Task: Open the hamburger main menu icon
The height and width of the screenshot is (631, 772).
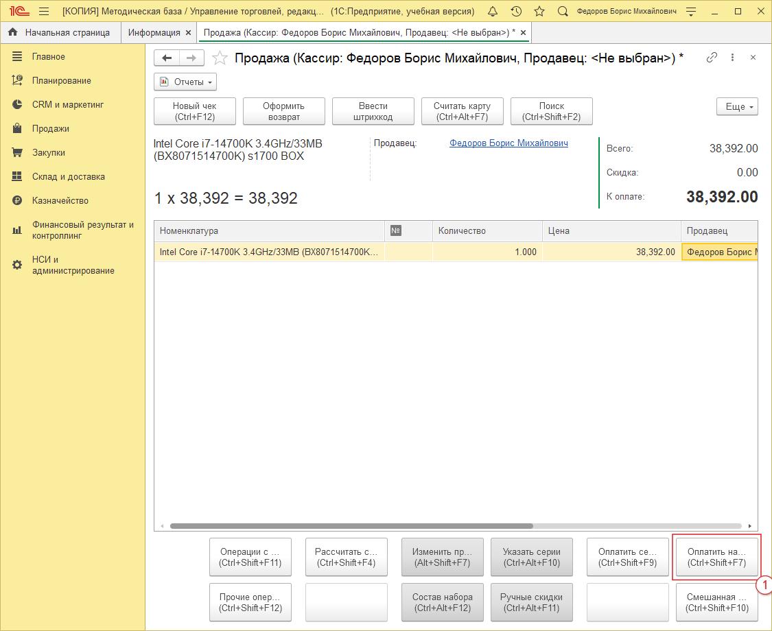Action: (44, 12)
